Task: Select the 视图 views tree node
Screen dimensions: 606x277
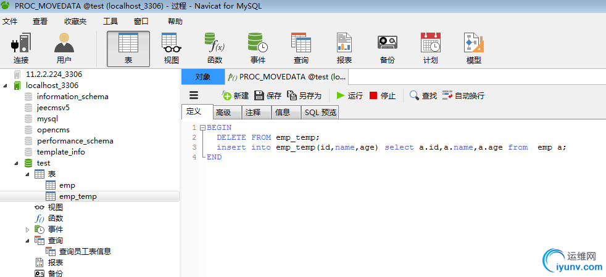Action: [56, 207]
